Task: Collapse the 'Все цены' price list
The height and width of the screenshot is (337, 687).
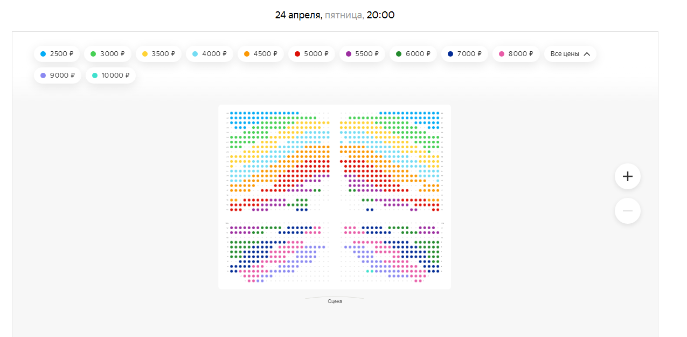Action: [x=570, y=54]
